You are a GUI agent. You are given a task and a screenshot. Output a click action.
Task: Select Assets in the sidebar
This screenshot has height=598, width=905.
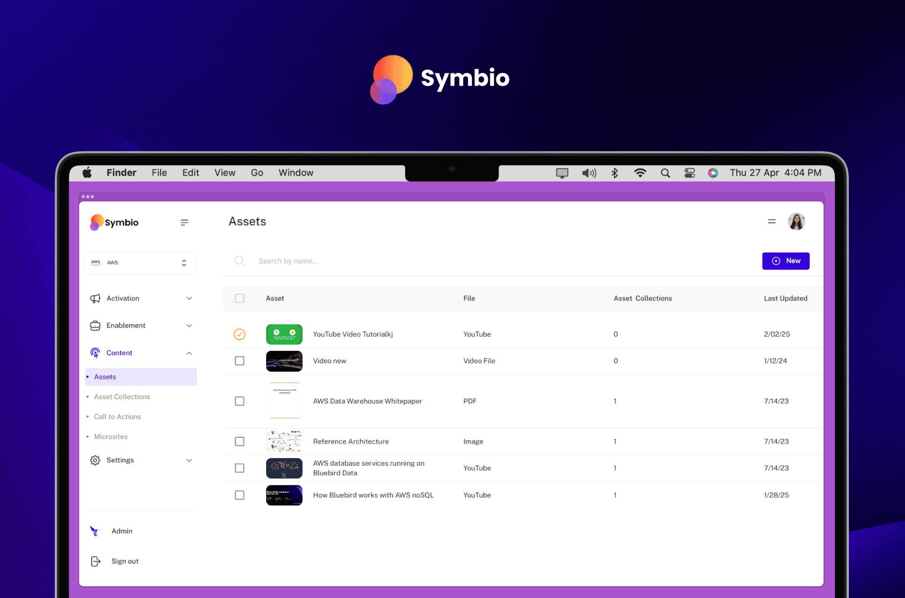(141, 377)
